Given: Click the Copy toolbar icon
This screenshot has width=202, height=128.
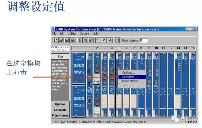Looking at the screenshot, I should tap(85, 40).
